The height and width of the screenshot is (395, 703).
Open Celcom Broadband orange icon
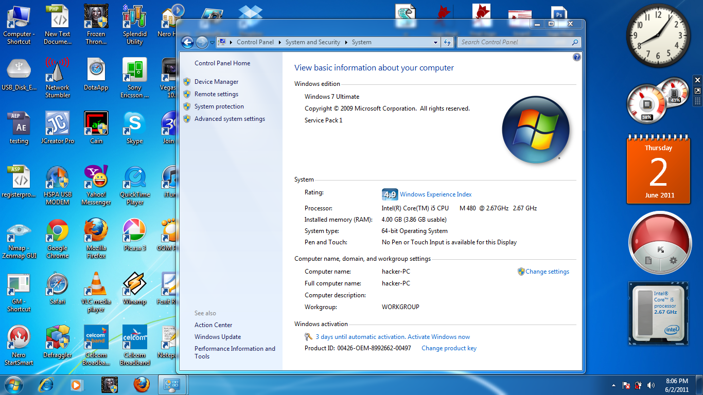click(96, 346)
